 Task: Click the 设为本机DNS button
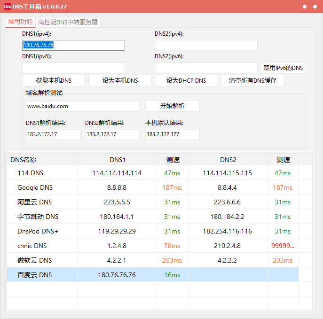(120, 80)
